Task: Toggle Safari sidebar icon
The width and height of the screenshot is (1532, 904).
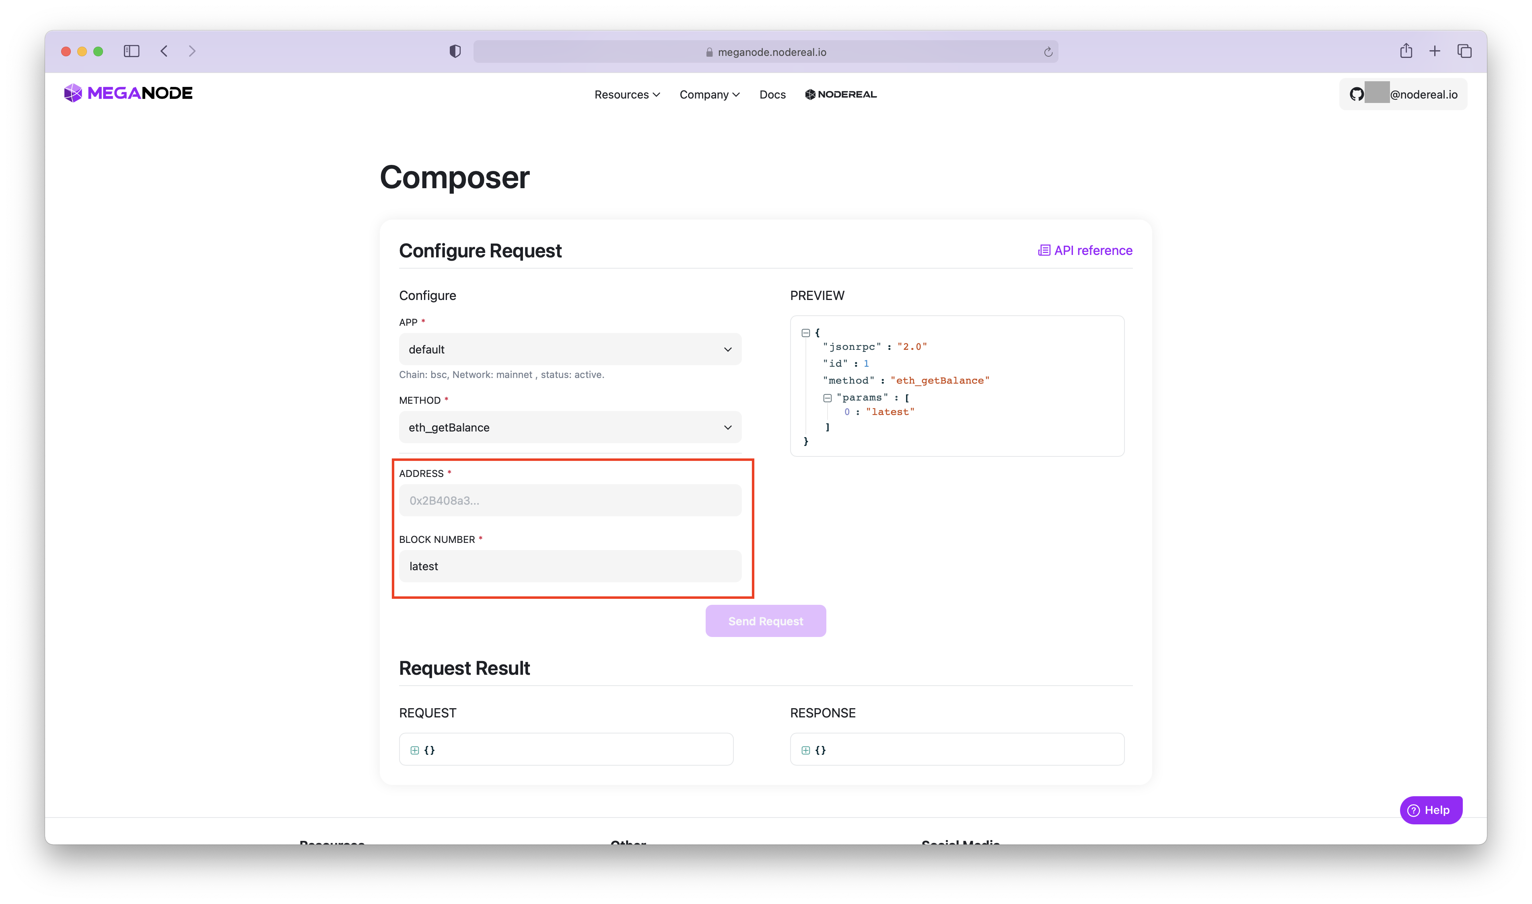Action: click(132, 51)
